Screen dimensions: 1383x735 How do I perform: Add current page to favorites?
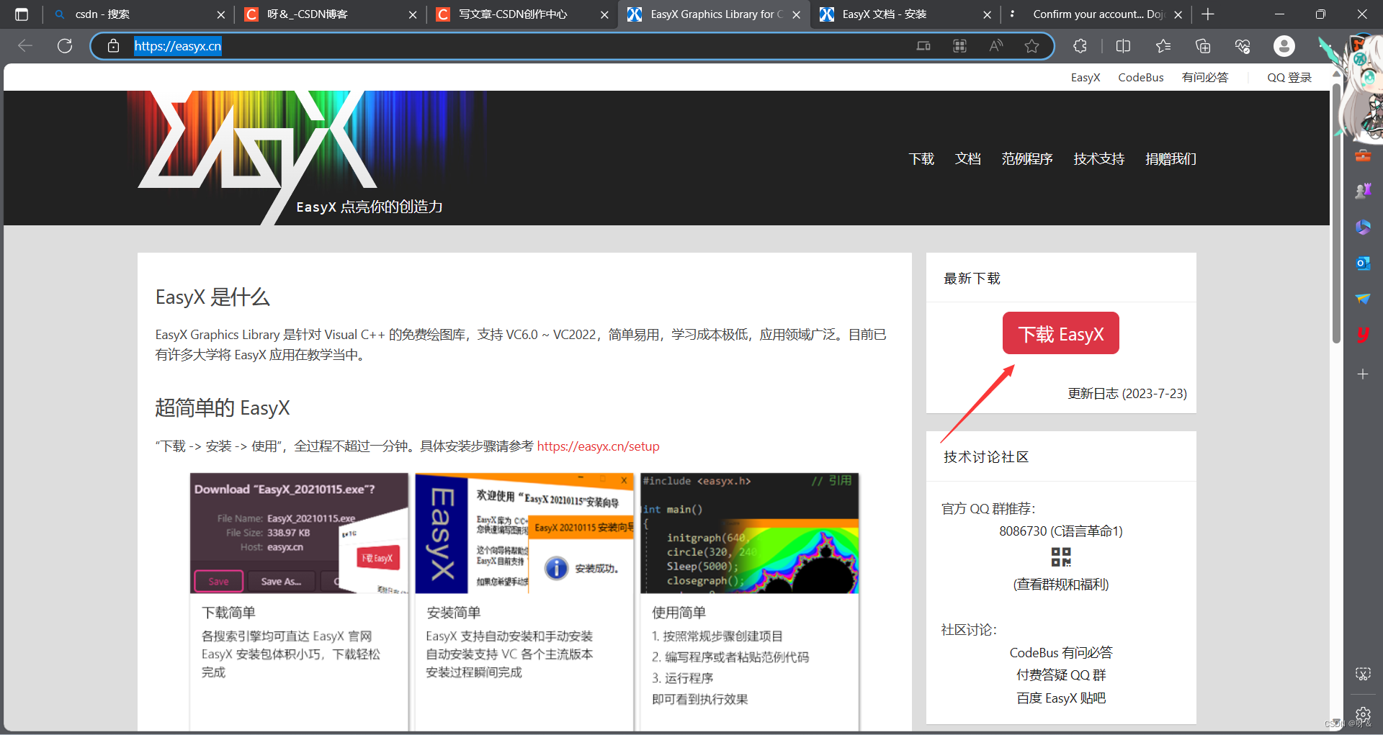tap(1032, 46)
